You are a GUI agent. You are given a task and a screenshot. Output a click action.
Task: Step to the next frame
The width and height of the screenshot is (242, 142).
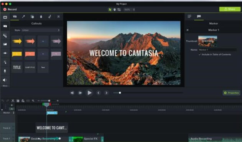pos(106,93)
